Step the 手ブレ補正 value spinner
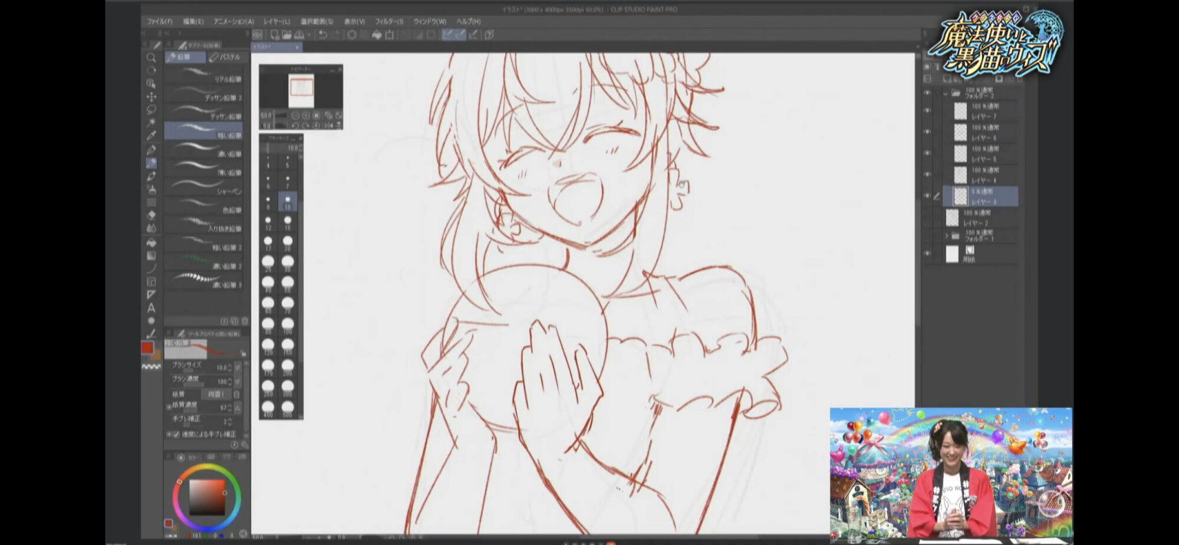Viewport: 1179px width, 545px height. coord(230,421)
